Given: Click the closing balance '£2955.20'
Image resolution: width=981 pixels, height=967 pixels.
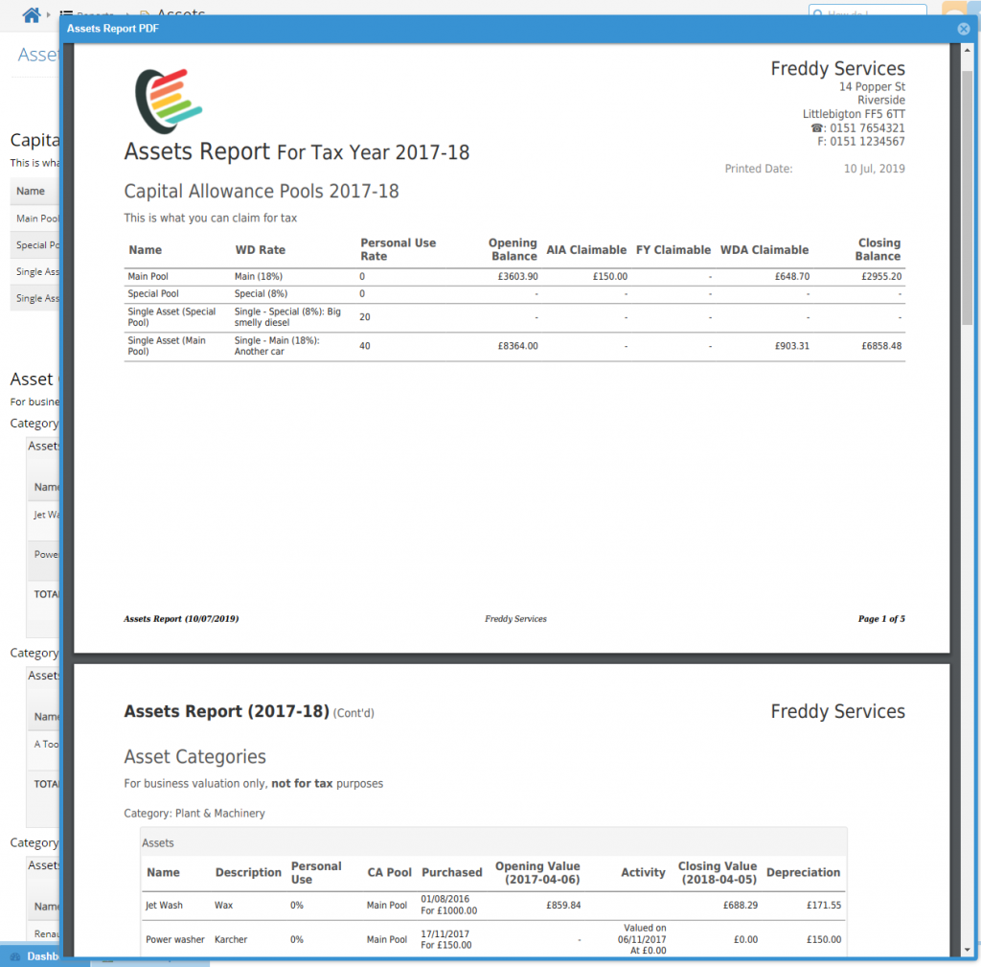Looking at the screenshot, I should (881, 277).
